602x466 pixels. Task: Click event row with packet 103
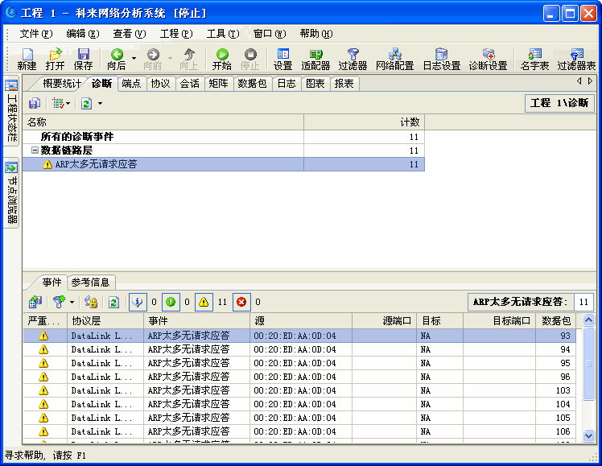(299, 390)
